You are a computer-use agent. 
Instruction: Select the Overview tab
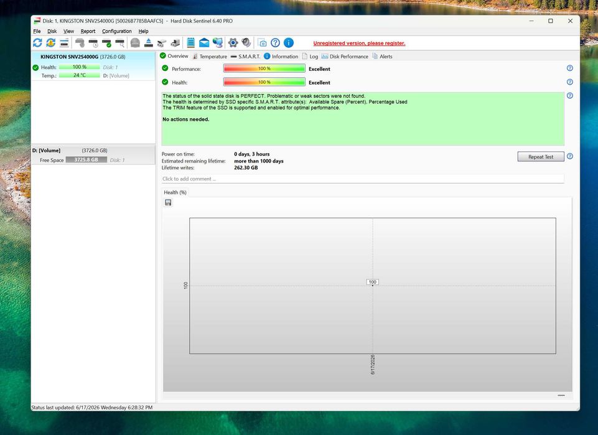pos(174,56)
